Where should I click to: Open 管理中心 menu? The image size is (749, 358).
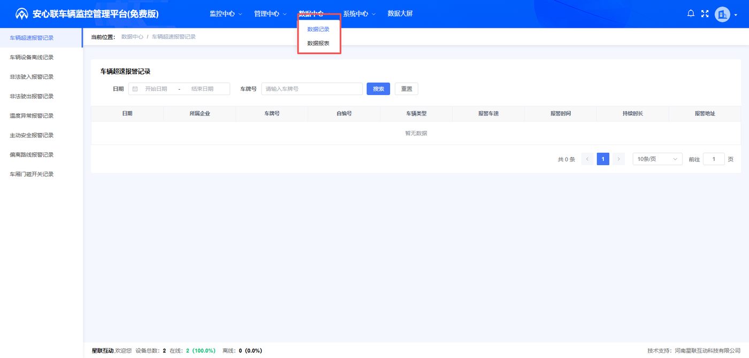click(x=270, y=14)
